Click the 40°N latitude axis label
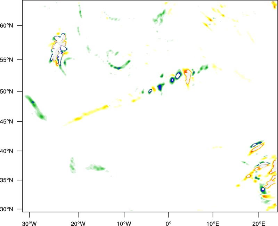The image size is (278, 226). point(6,151)
